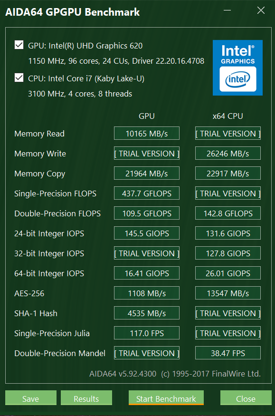Open the Results button

tap(86, 397)
